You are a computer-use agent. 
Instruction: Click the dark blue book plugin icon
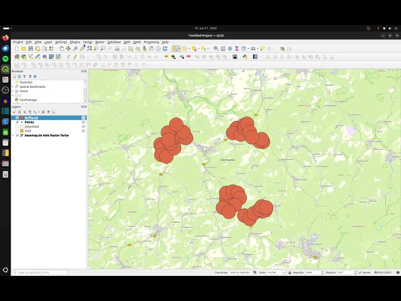tap(255, 57)
